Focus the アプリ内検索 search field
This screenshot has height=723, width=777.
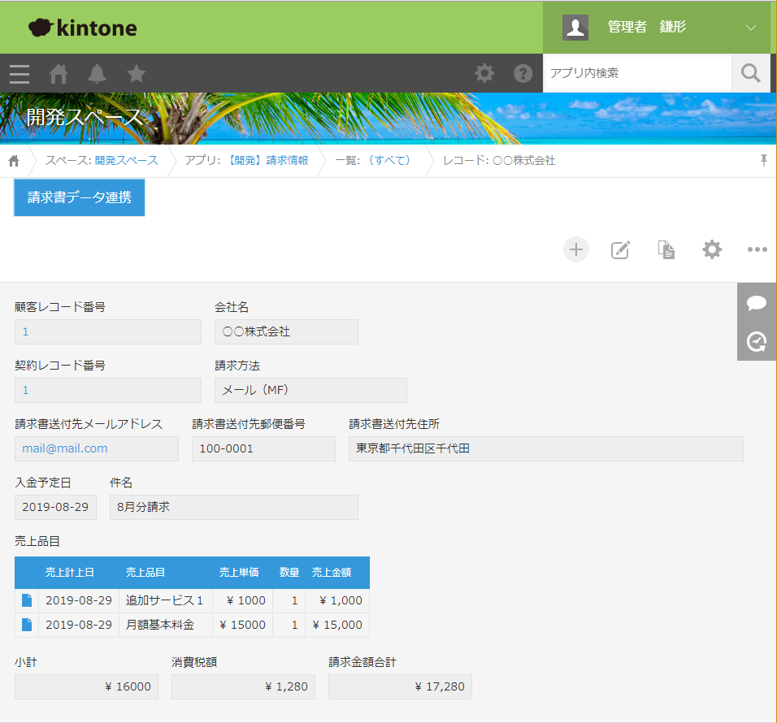tap(637, 73)
